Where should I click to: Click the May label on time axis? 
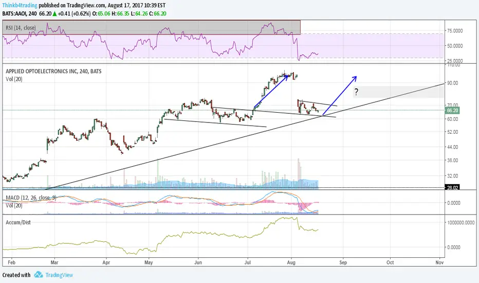149,262
